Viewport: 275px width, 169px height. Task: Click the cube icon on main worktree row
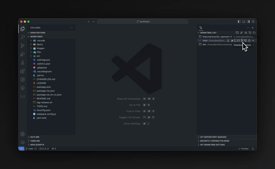click(231, 40)
